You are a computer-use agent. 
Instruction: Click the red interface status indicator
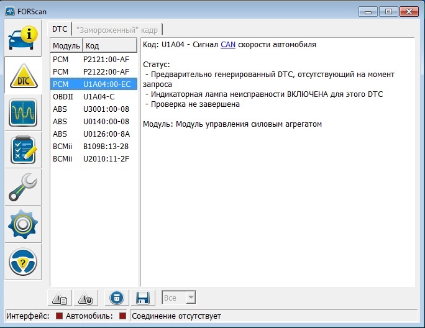coord(59,316)
